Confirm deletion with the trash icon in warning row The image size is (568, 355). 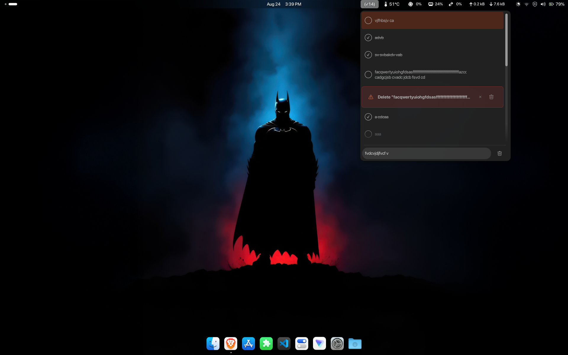pos(491,97)
